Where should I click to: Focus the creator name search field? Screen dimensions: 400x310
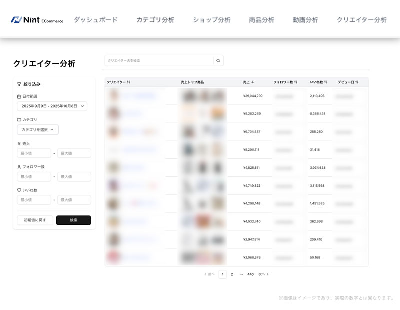coord(159,60)
